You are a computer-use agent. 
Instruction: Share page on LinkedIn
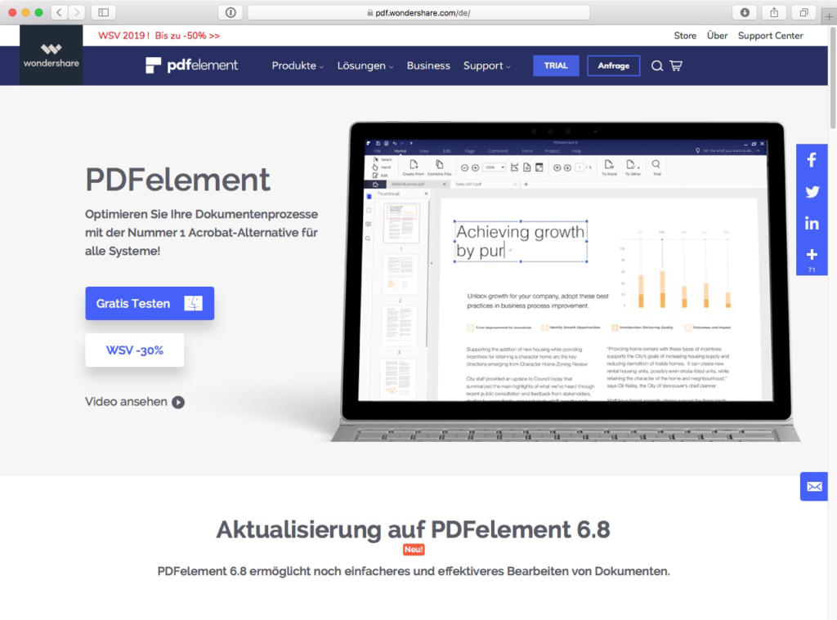812,223
